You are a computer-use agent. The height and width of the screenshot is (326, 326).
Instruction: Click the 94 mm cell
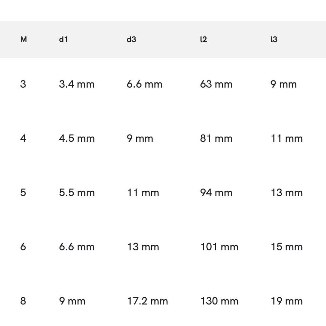[x=216, y=193]
